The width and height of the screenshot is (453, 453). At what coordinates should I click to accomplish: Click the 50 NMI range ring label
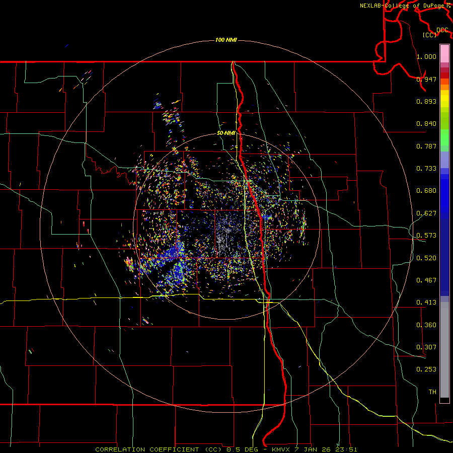pos(226,133)
